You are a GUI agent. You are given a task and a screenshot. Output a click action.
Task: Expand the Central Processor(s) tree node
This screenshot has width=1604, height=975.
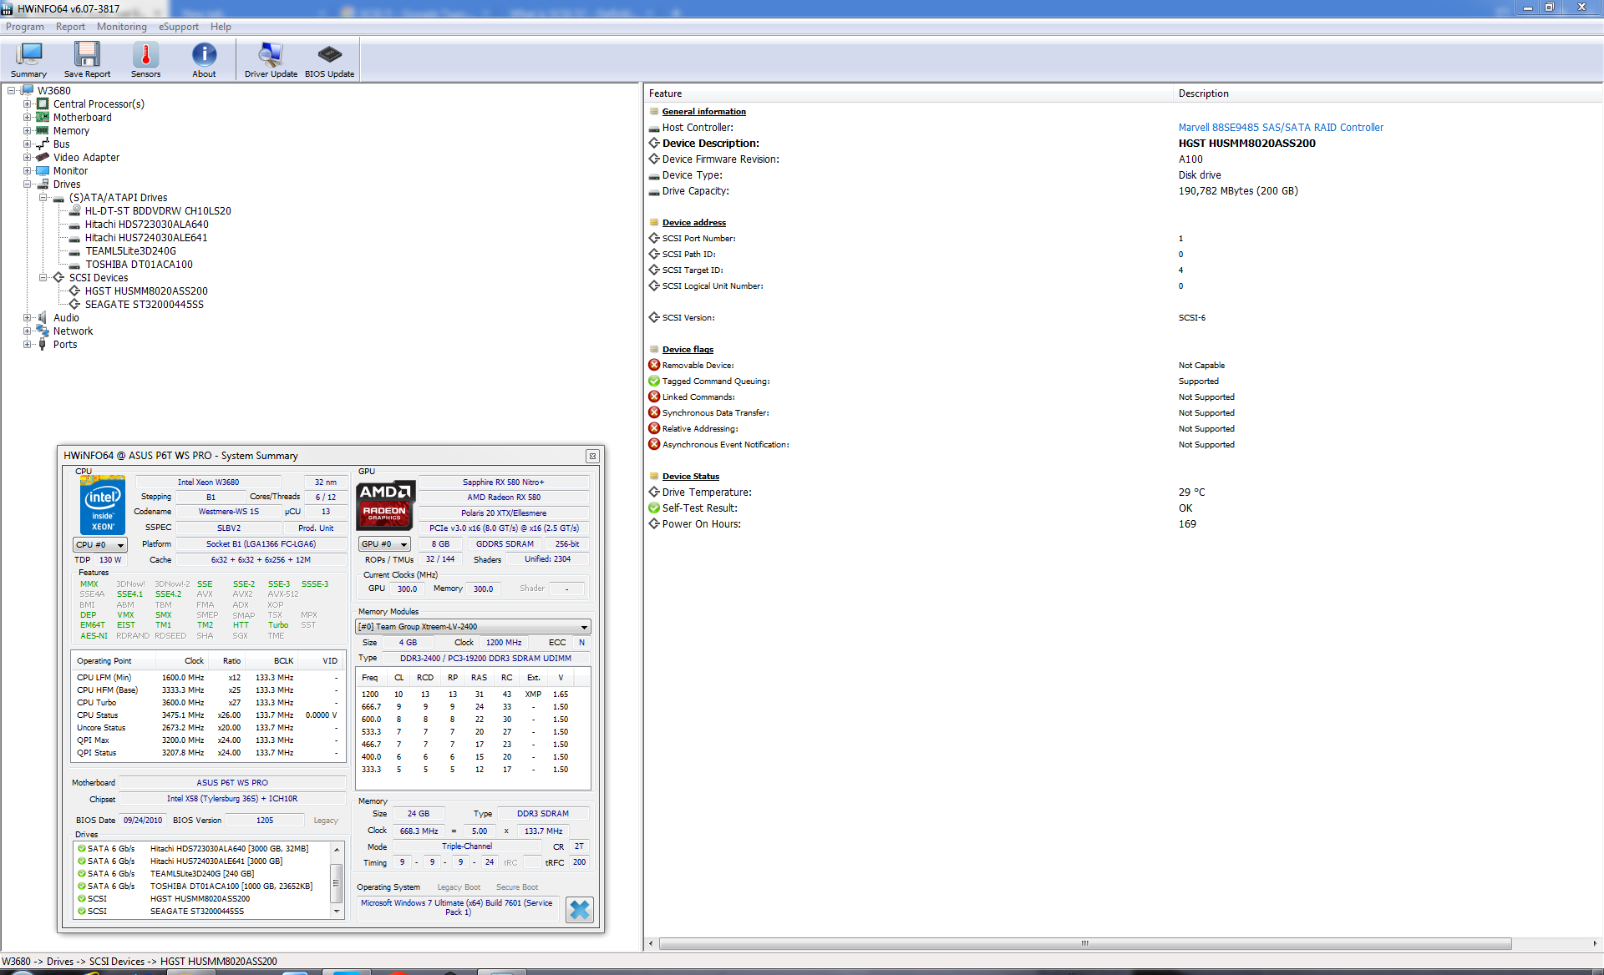pos(28,104)
